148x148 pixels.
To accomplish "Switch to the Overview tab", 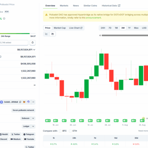I will pyautogui.click(x=50, y=6).
